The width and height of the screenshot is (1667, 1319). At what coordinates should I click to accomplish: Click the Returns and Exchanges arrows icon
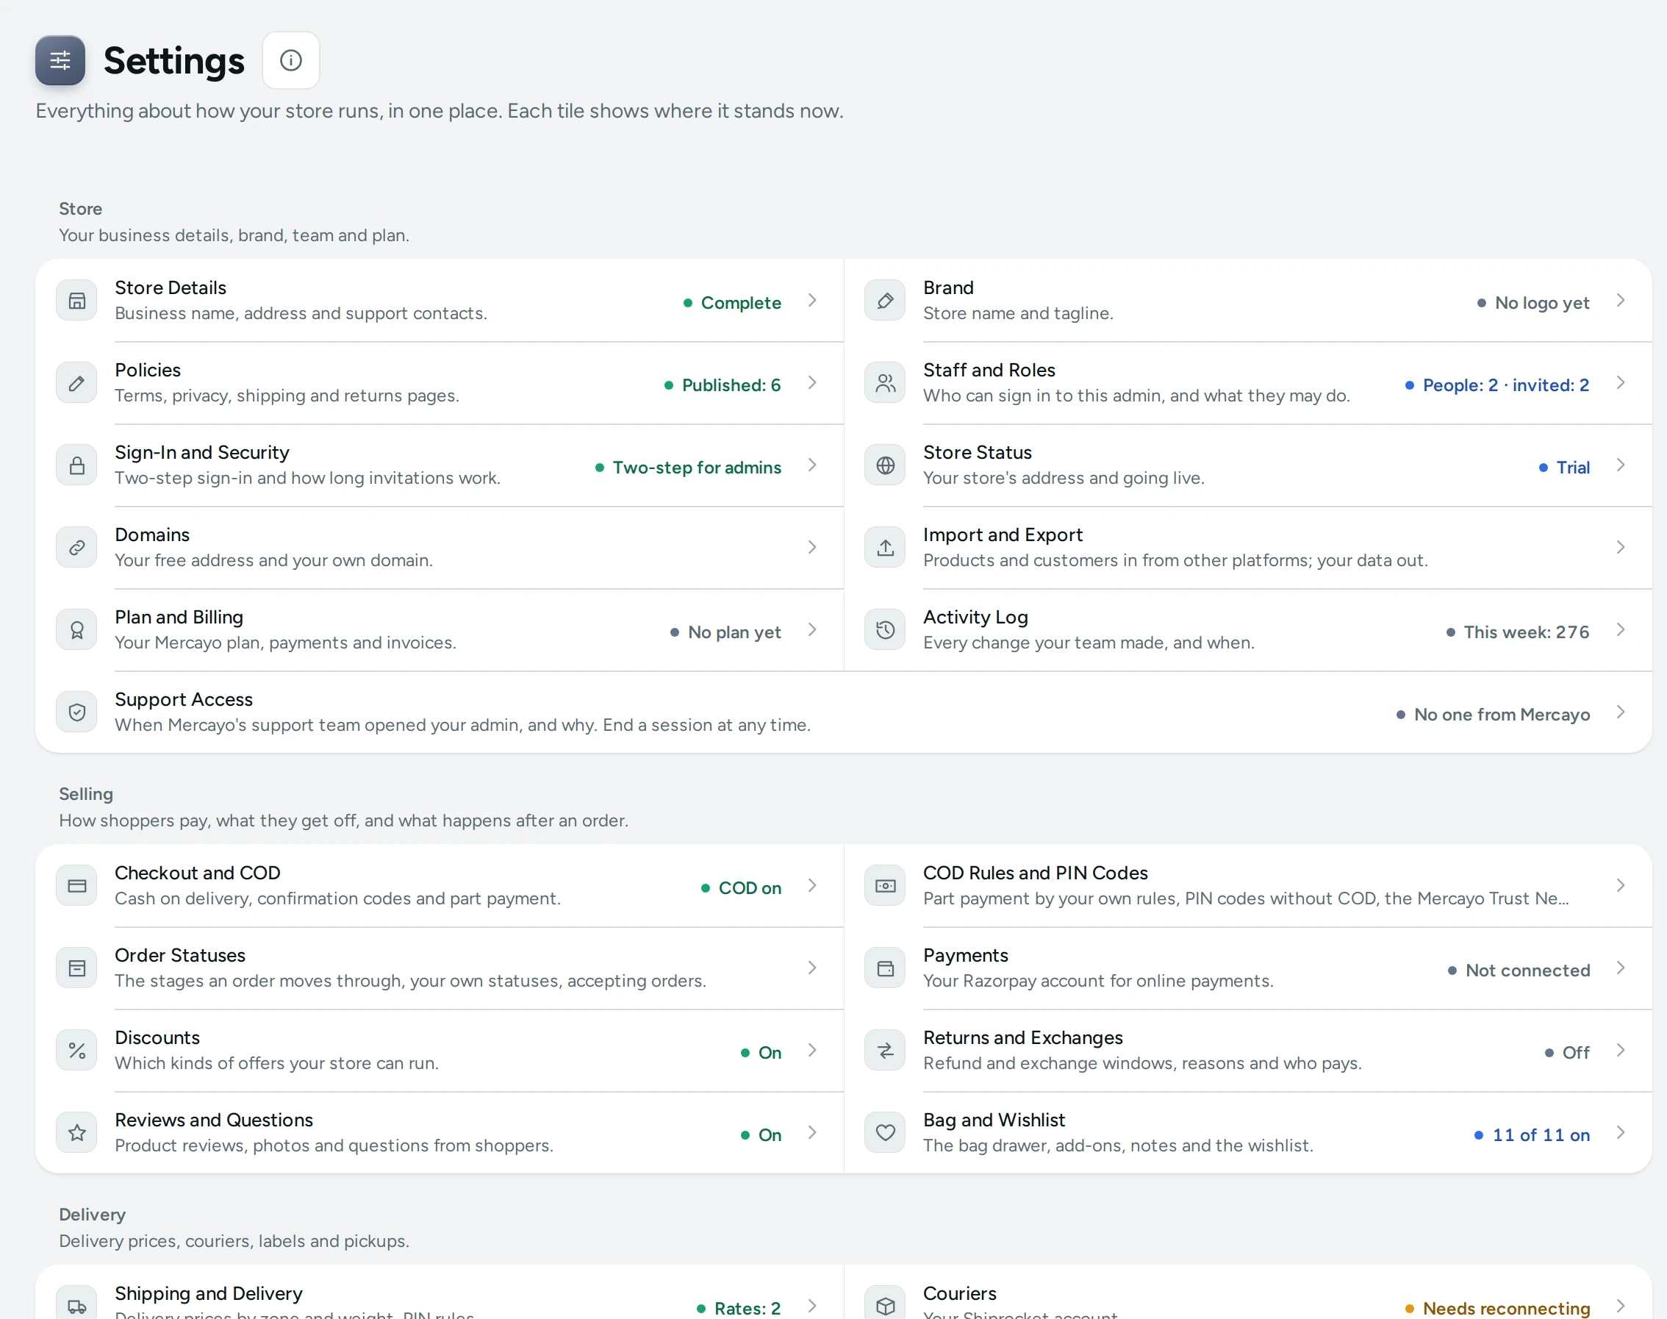coord(885,1050)
